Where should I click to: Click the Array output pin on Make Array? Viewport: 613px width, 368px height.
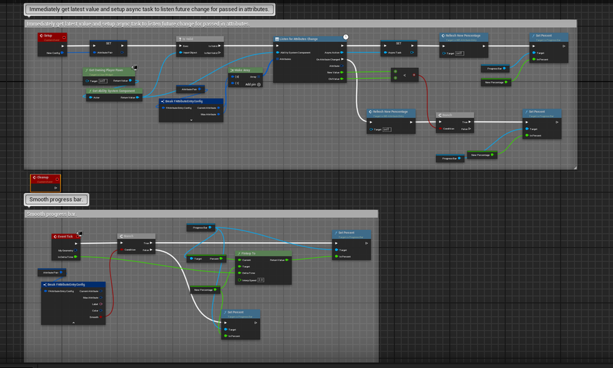point(259,77)
